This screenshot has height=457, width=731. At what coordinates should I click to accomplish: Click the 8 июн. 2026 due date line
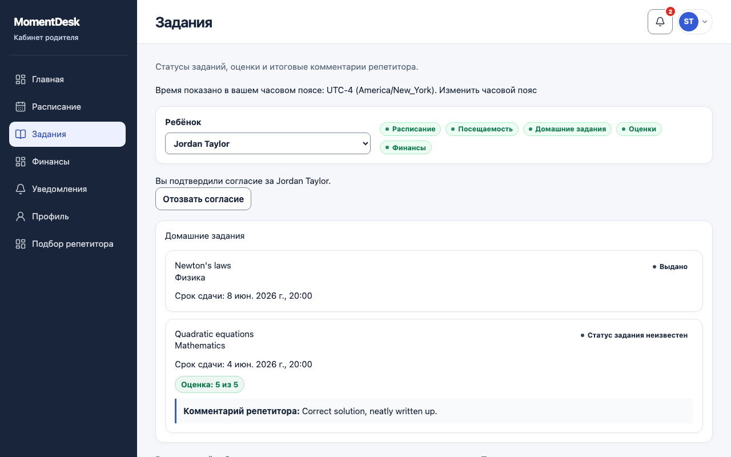pos(243,296)
